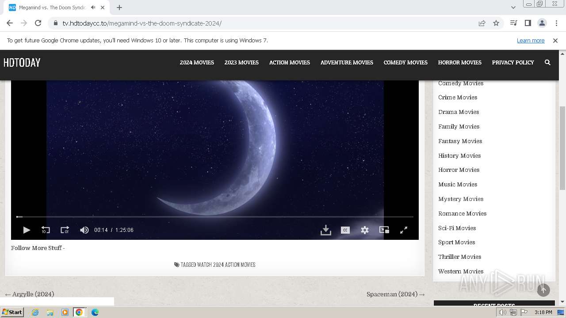Select the Megamind vs. The Doom tab

[x=52, y=8]
